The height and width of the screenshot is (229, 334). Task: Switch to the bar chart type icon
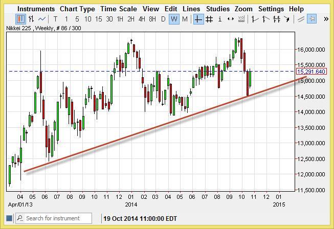32,19
